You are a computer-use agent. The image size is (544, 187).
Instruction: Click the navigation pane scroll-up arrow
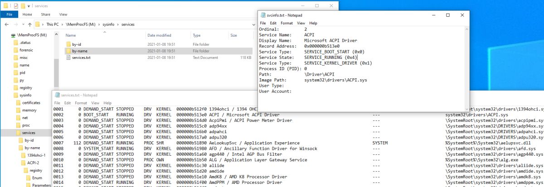click(x=56, y=34)
